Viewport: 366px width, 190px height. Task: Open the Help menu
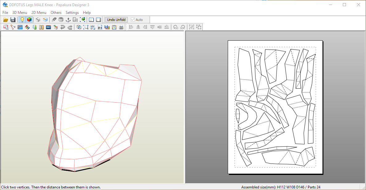click(x=87, y=13)
